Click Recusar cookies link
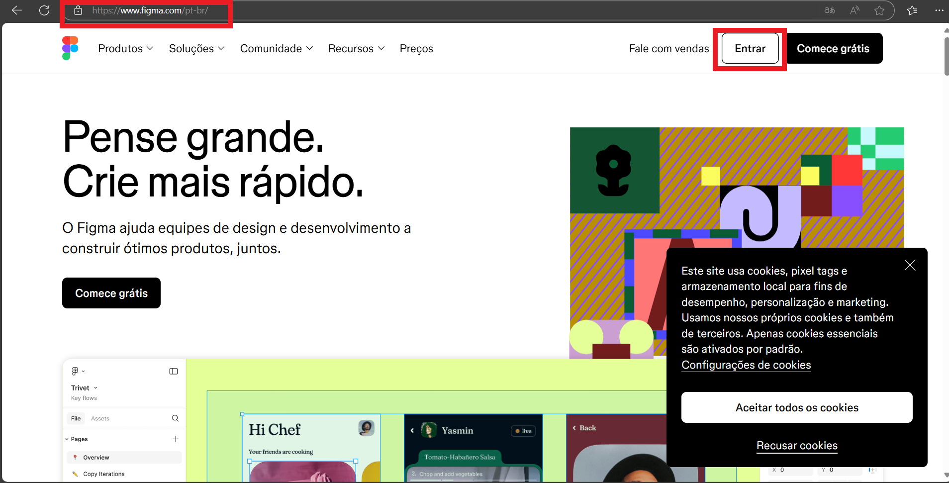 pyautogui.click(x=797, y=446)
